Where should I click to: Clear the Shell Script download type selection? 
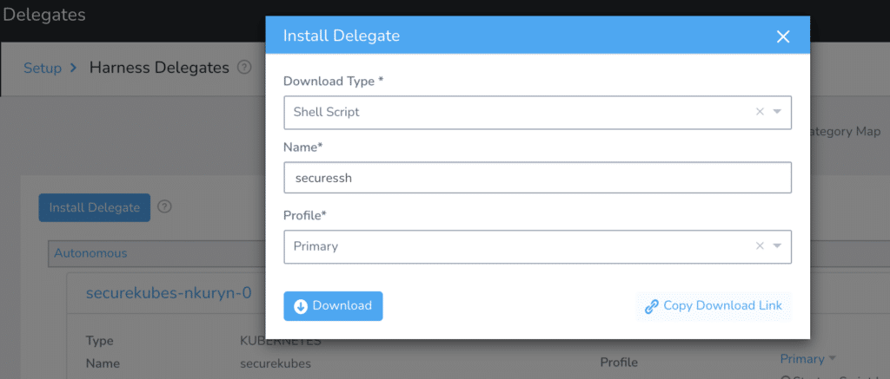pos(760,112)
